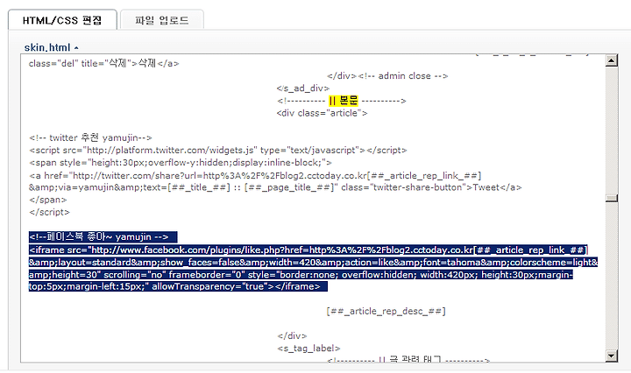The height and width of the screenshot is (373, 631).
Task: Click the vertical scrollbar thumb
Action: coord(612,199)
